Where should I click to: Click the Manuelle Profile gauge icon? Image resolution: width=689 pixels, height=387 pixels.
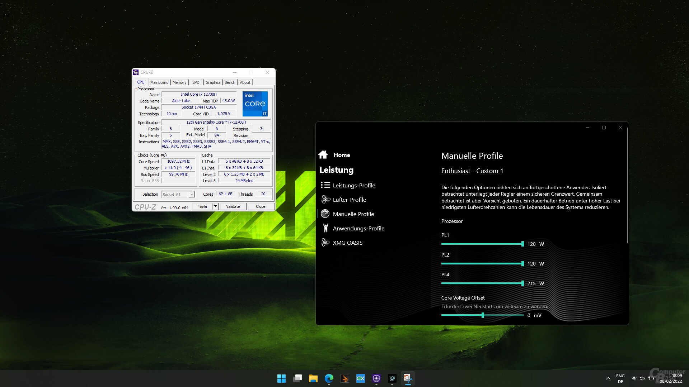pyautogui.click(x=325, y=214)
